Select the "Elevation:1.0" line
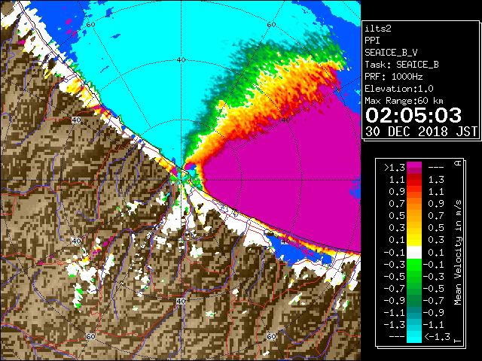Viewport: 482px width, 361px height. coord(398,89)
